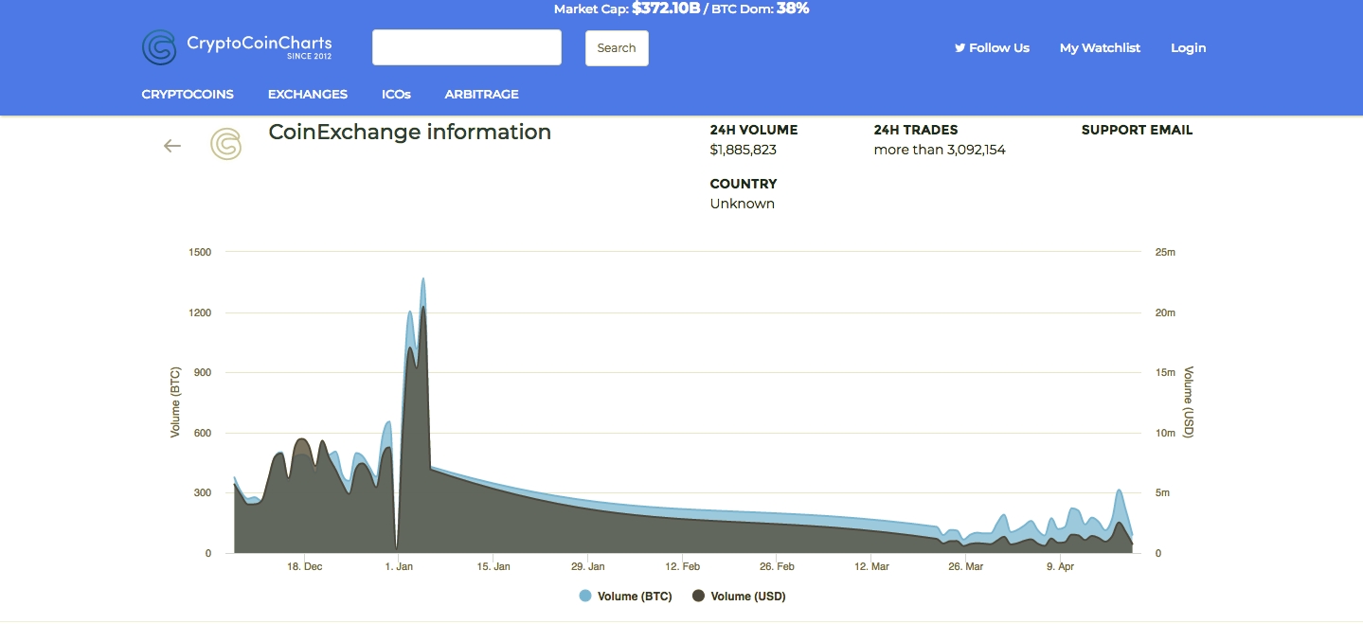Click the Market Cap $372.10B value
This screenshot has height=624, width=1363.
pyautogui.click(x=666, y=9)
